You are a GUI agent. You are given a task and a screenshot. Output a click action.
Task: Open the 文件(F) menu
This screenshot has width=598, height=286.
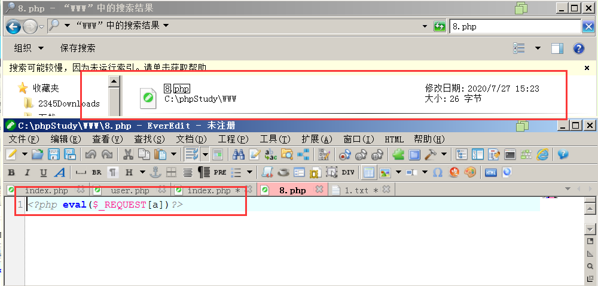pos(24,139)
